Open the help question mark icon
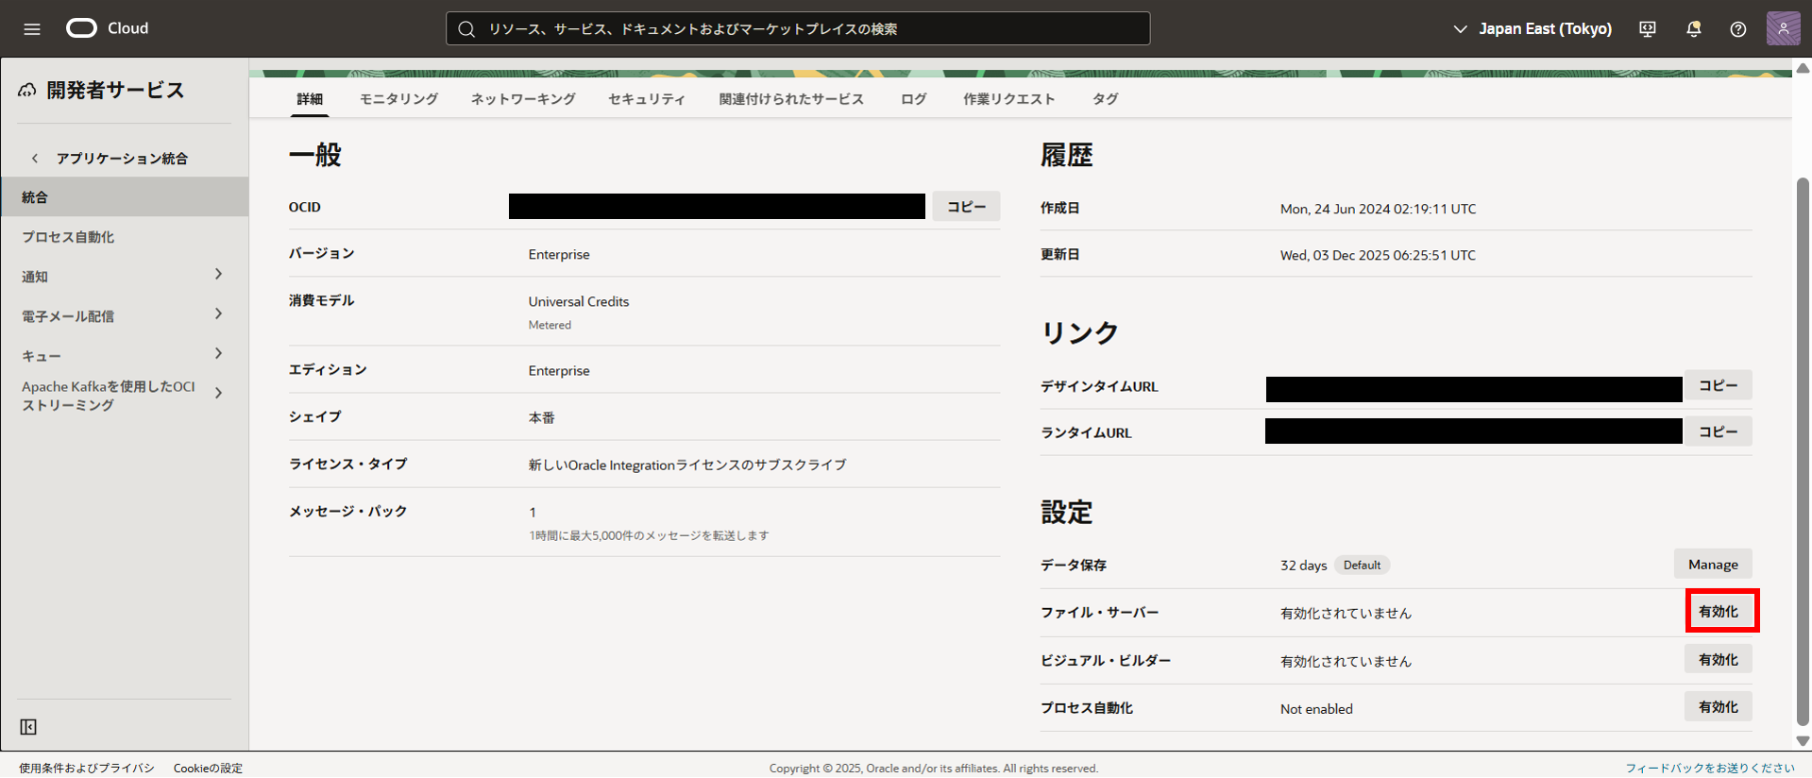 (1738, 29)
